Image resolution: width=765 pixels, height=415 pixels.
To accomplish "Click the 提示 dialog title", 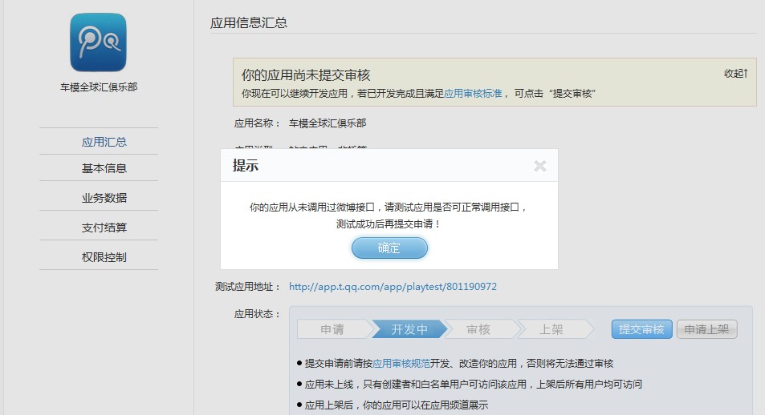I will (246, 166).
